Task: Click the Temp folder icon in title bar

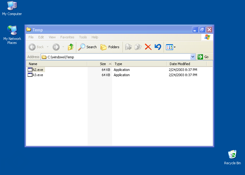Action: (29, 29)
